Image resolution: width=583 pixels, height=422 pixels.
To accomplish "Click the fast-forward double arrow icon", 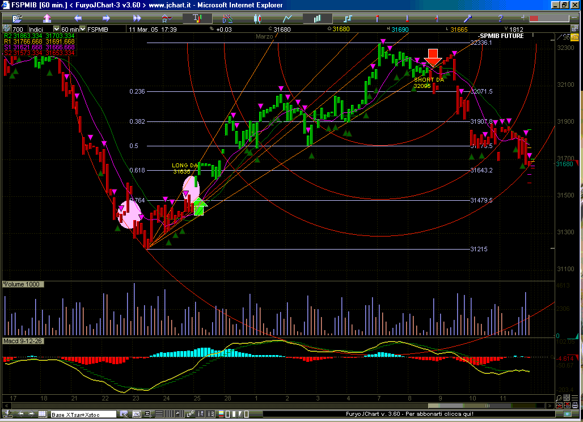I will coord(137,19).
